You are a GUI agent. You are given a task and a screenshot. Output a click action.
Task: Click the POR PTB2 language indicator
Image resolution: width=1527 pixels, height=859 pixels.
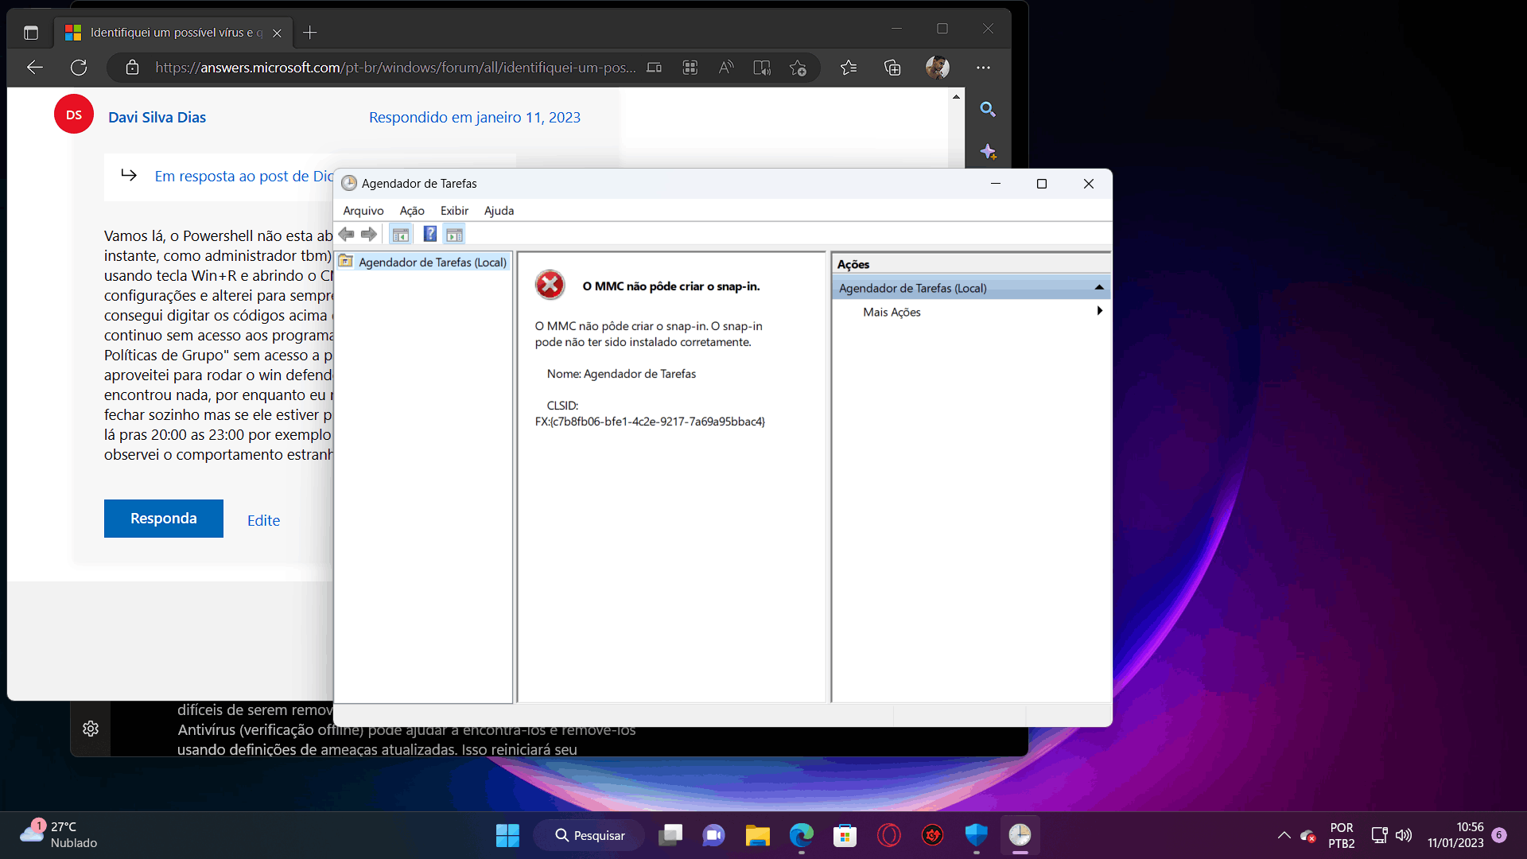[x=1342, y=835]
